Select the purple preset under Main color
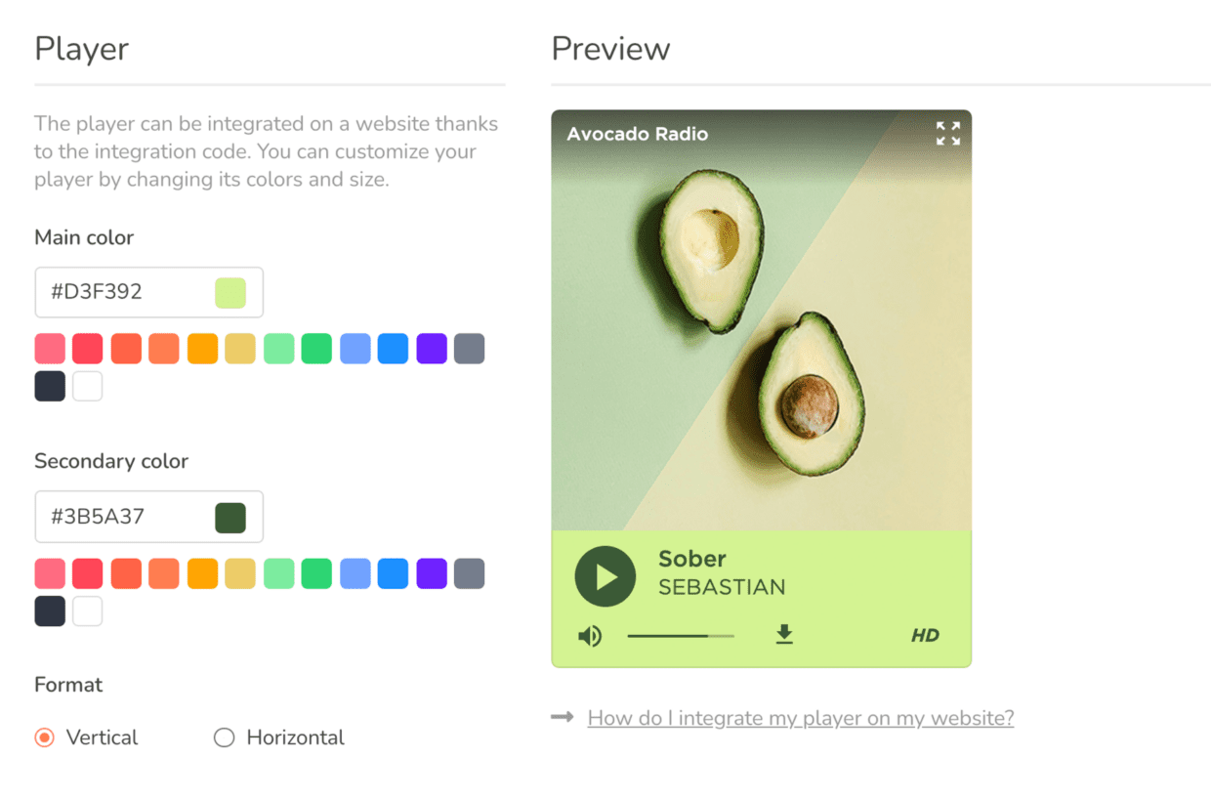This screenshot has width=1211, height=800. pyautogui.click(x=431, y=348)
